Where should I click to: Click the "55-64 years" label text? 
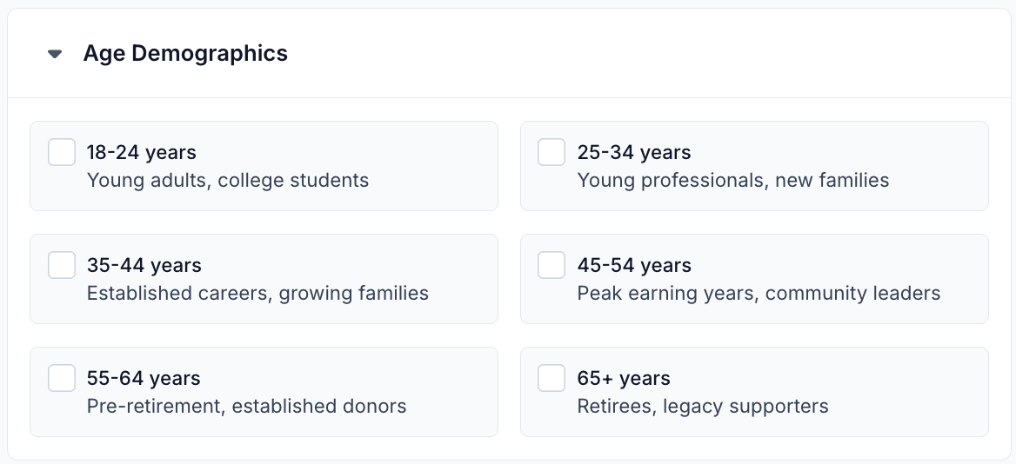(144, 379)
